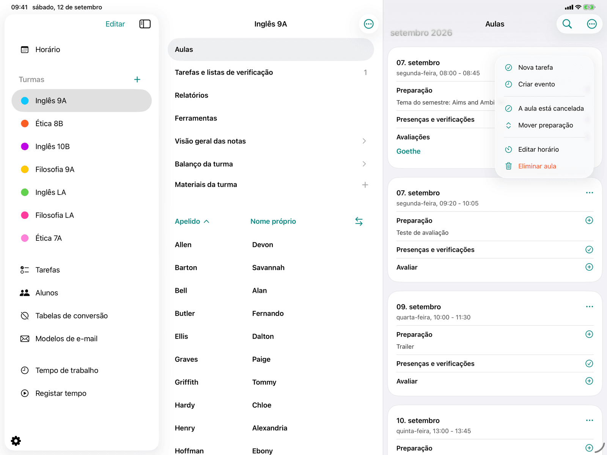The image size is (607, 455).
Task: Select Eliminar aula from menu
Action: click(x=544, y=166)
